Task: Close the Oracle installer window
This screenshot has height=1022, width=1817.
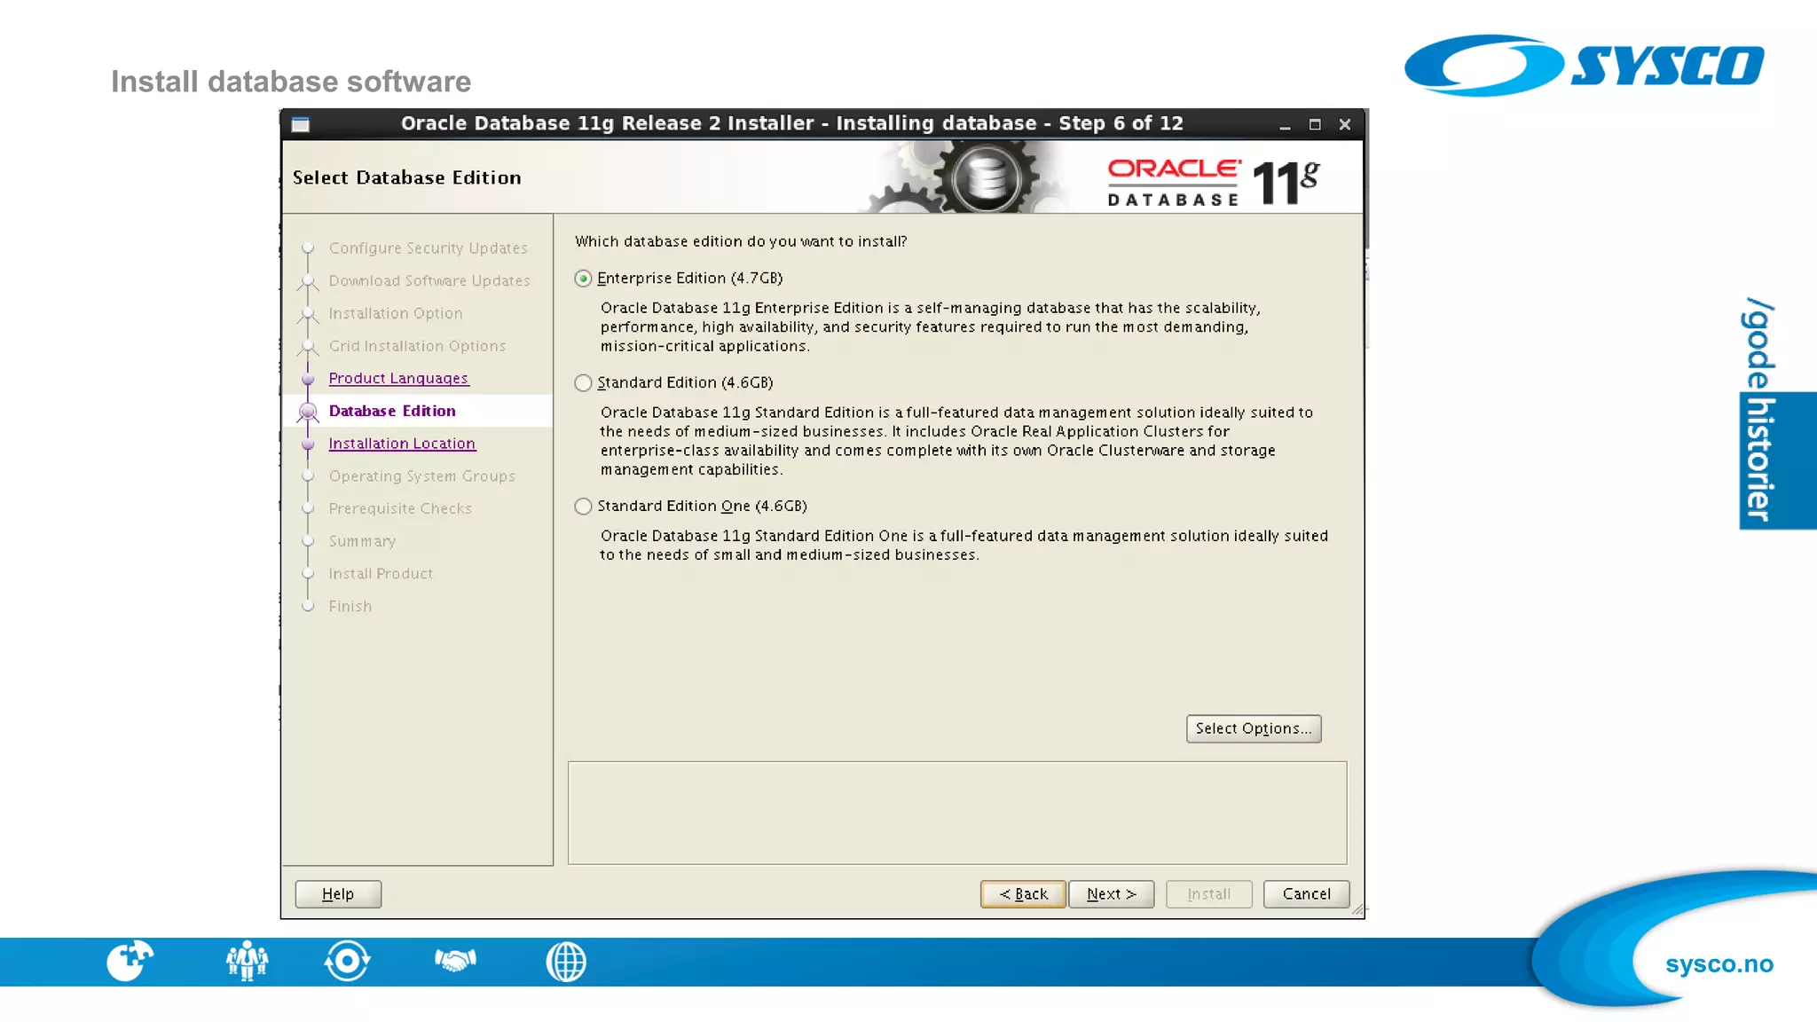Action: point(1345,125)
